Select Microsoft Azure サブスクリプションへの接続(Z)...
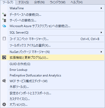This screenshot has width=105, height=108. point(52,26)
